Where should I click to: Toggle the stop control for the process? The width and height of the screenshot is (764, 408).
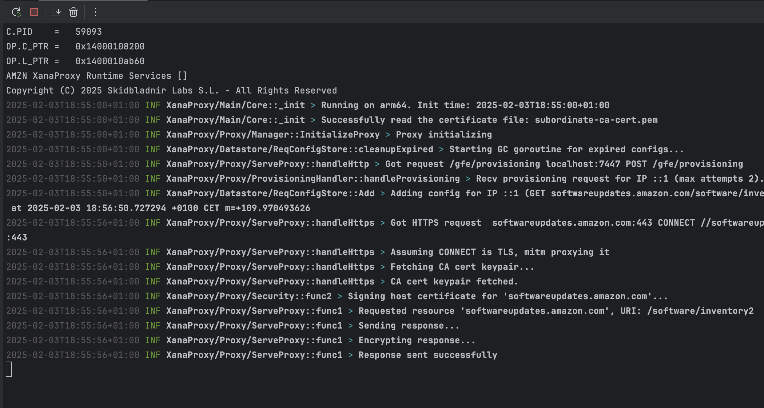pyautogui.click(x=33, y=12)
